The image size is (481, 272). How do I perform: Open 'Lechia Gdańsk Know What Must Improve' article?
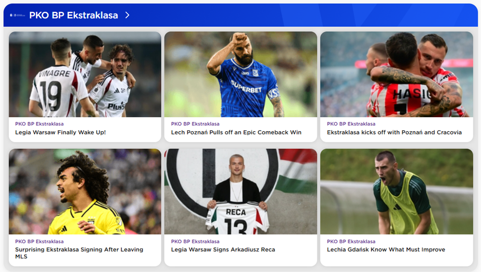tap(386, 249)
